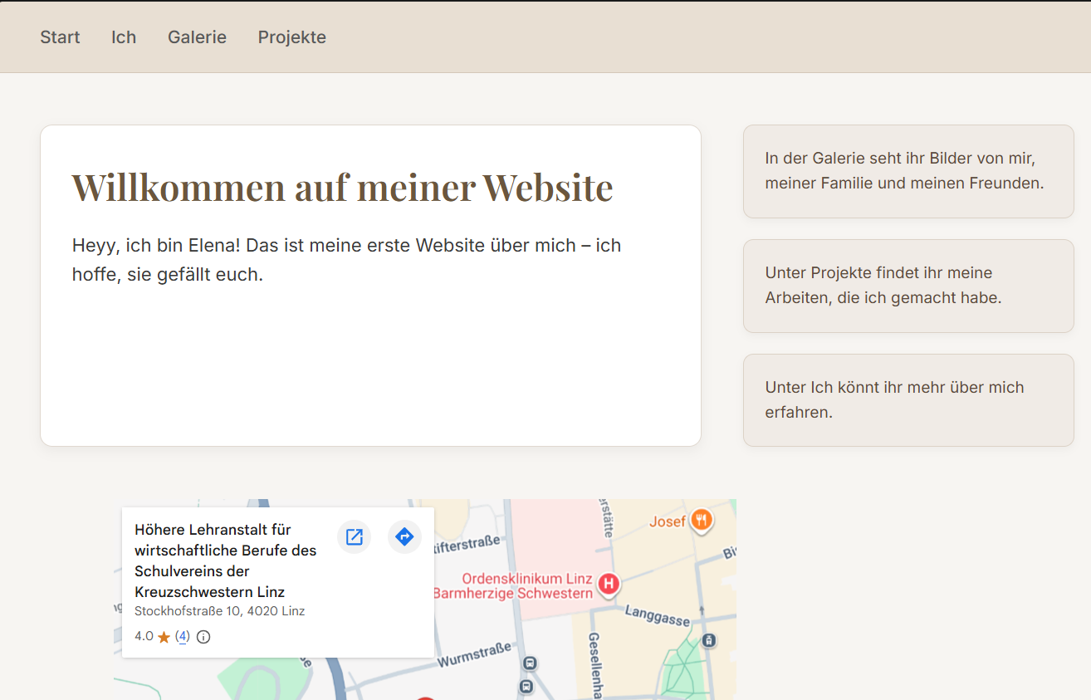Click the transit stop icon near Wurmstraße
Screen dimensions: 1091x700
pyautogui.click(x=530, y=663)
